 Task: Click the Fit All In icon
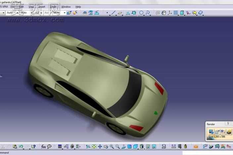pyautogui.click(x=94, y=147)
